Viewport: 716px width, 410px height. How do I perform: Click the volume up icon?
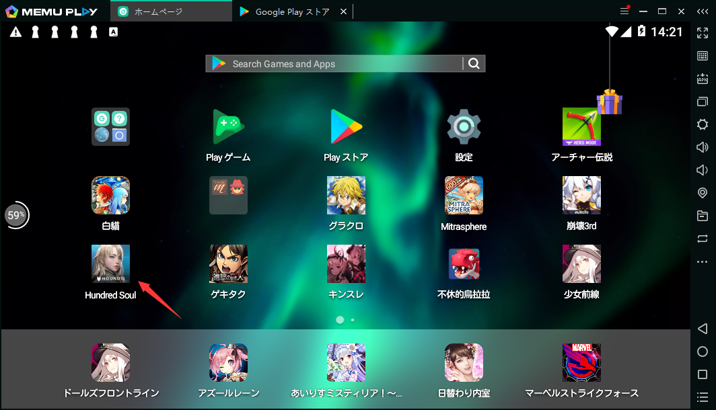click(x=703, y=147)
